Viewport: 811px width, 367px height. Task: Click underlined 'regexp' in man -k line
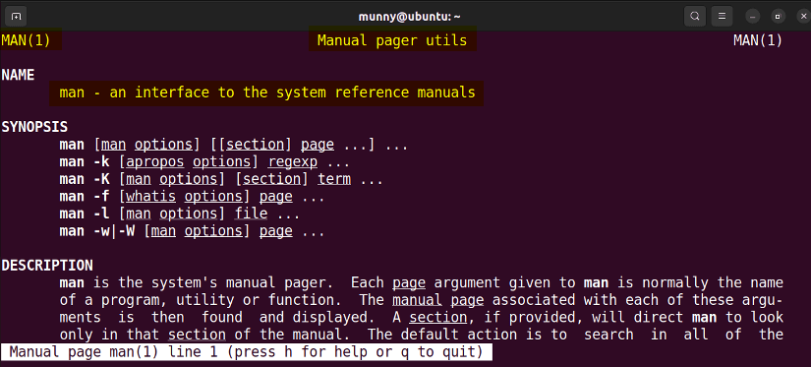[293, 162]
